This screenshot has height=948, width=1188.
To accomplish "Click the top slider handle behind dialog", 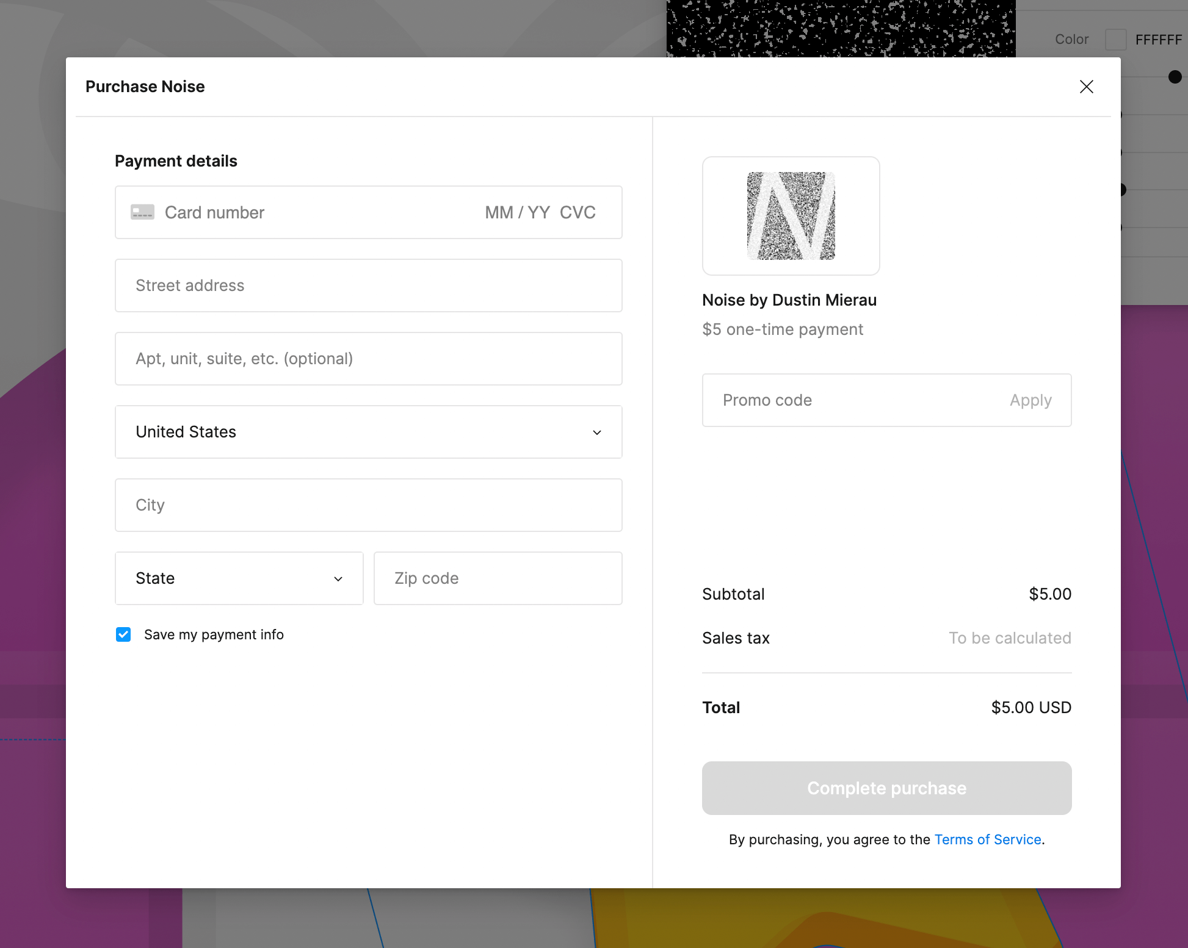I will [1175, 77].
